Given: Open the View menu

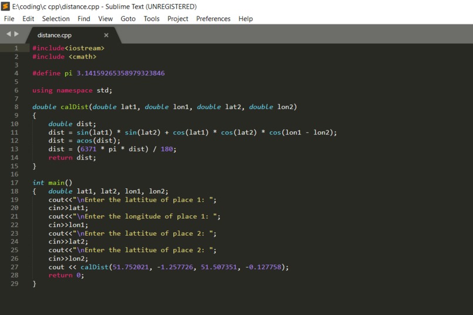Looking at the screenshot, I should pos(105,19).
